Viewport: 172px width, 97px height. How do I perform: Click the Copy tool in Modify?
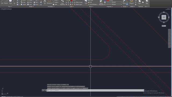point(23,2)
